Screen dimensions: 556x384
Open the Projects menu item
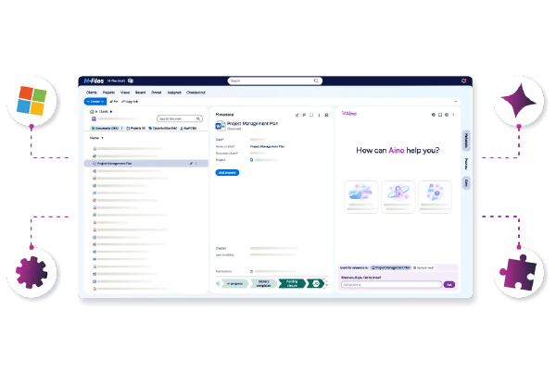pos(108,93)
